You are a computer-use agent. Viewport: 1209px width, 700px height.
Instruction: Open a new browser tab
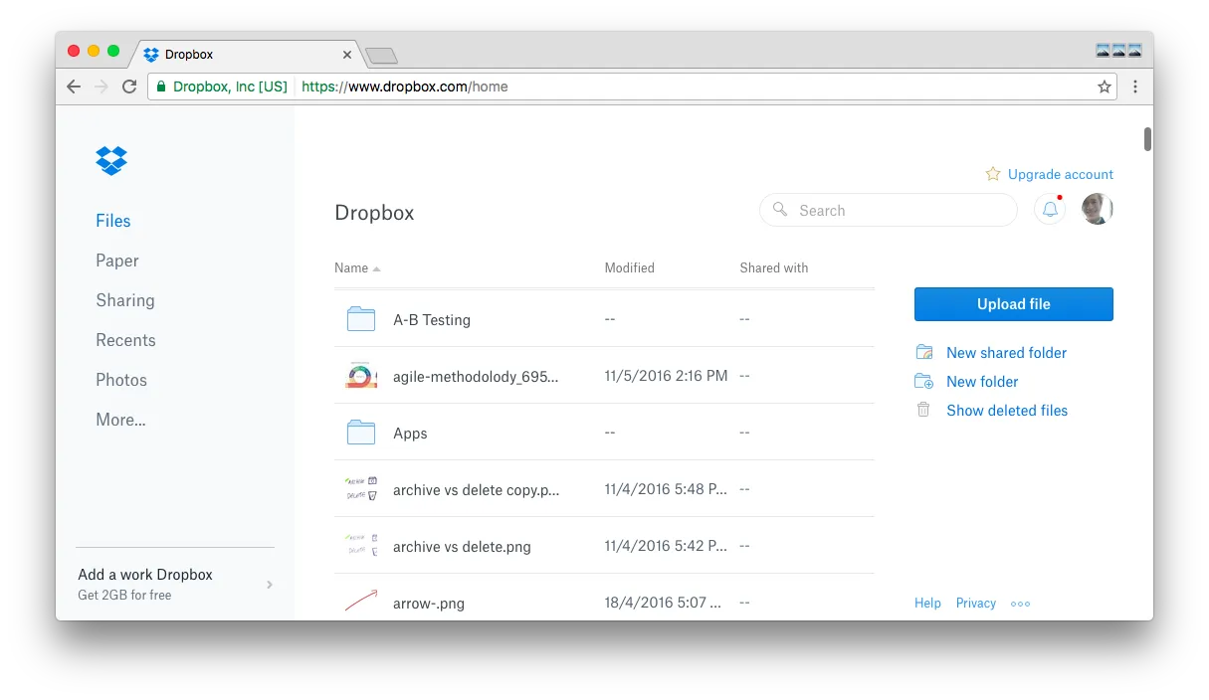[381, 56]
